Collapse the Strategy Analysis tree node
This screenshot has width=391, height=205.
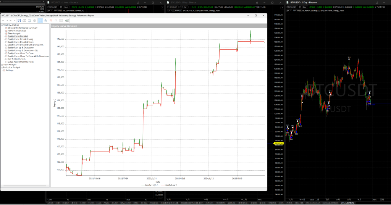(x=2, y=25)
